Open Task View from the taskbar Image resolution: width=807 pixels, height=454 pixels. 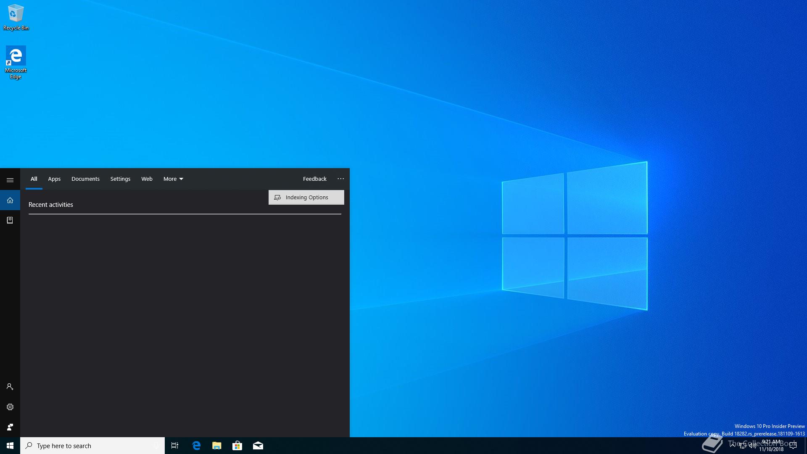175,446
